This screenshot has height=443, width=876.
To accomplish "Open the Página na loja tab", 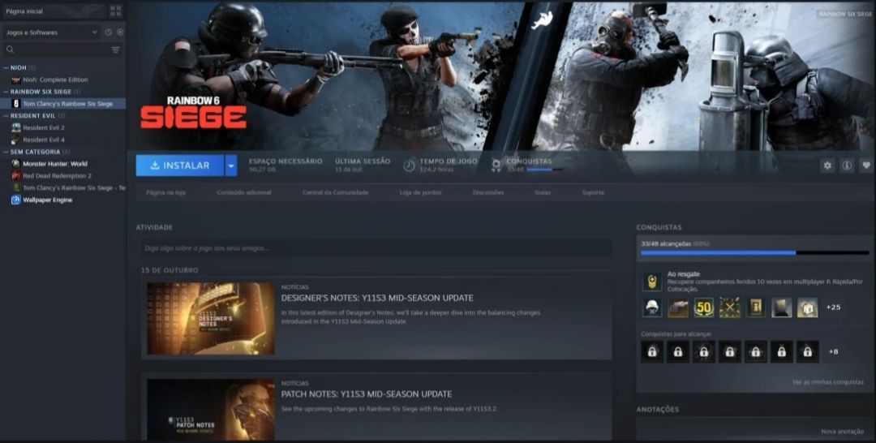I will pos(166,192).
